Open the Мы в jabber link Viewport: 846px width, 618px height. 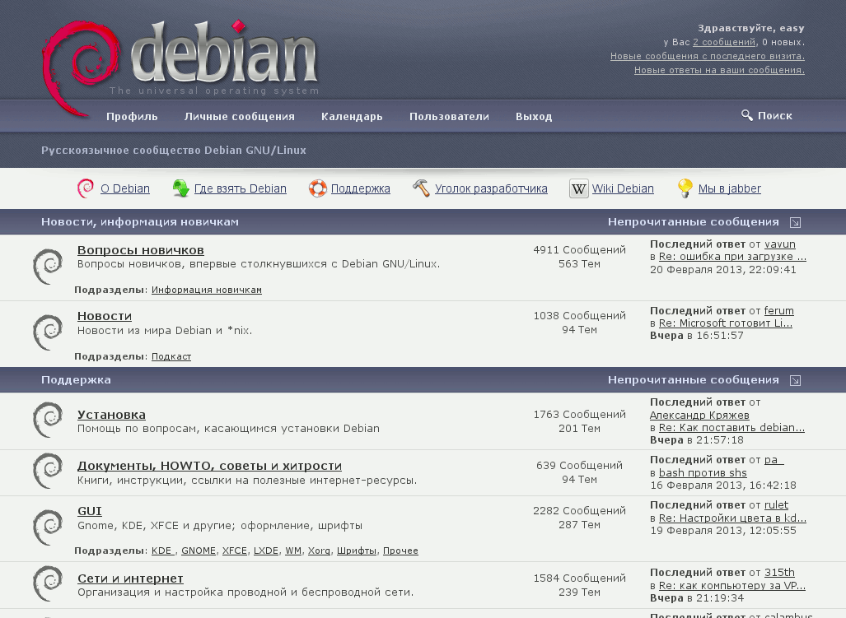tap(730, 188)
